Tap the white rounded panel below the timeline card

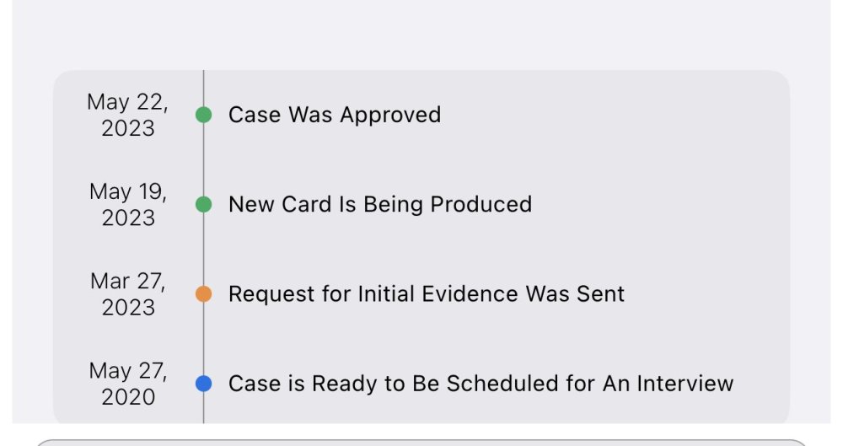421,443
